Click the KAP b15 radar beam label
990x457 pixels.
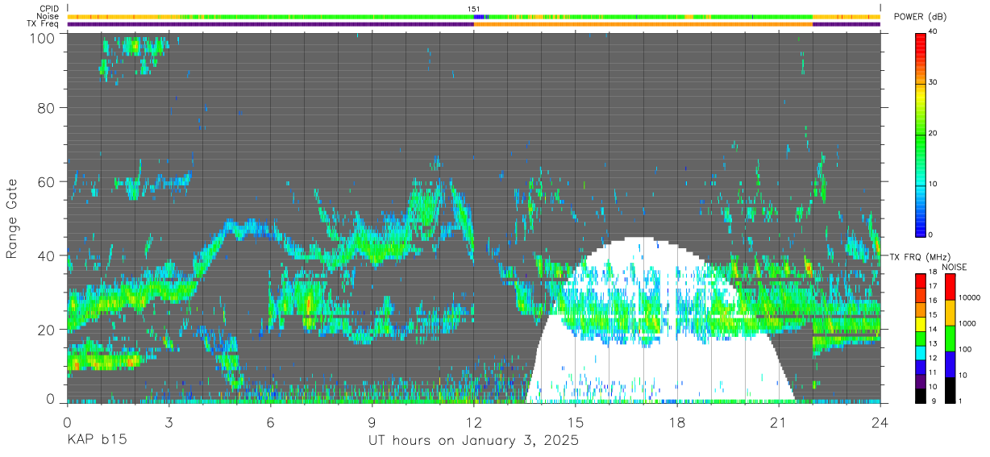(96, 441)
